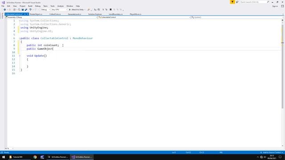Open the Window menu

(69, 6)
